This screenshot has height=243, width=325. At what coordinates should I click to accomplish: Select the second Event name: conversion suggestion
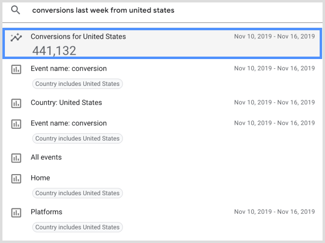click(x=69, y=123)
